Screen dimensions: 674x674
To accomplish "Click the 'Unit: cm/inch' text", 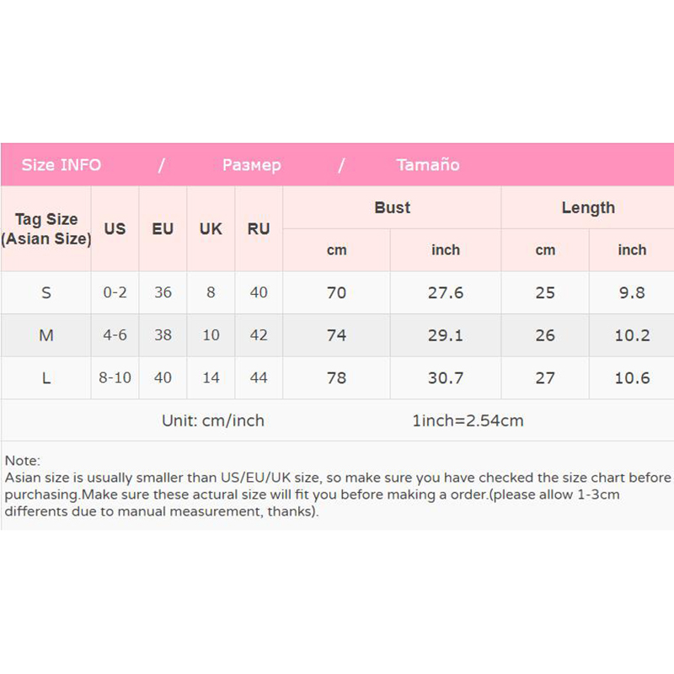I will pos(213,420).
